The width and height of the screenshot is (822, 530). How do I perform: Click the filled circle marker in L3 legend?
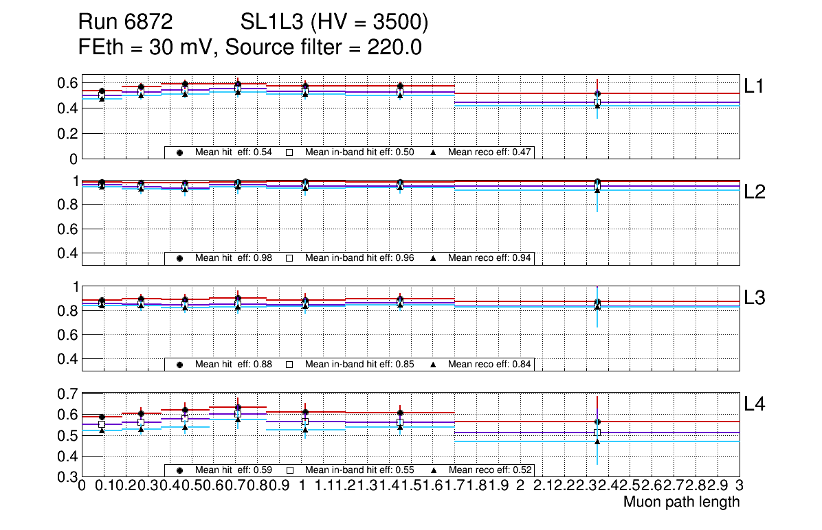click(x=179, y=365)
